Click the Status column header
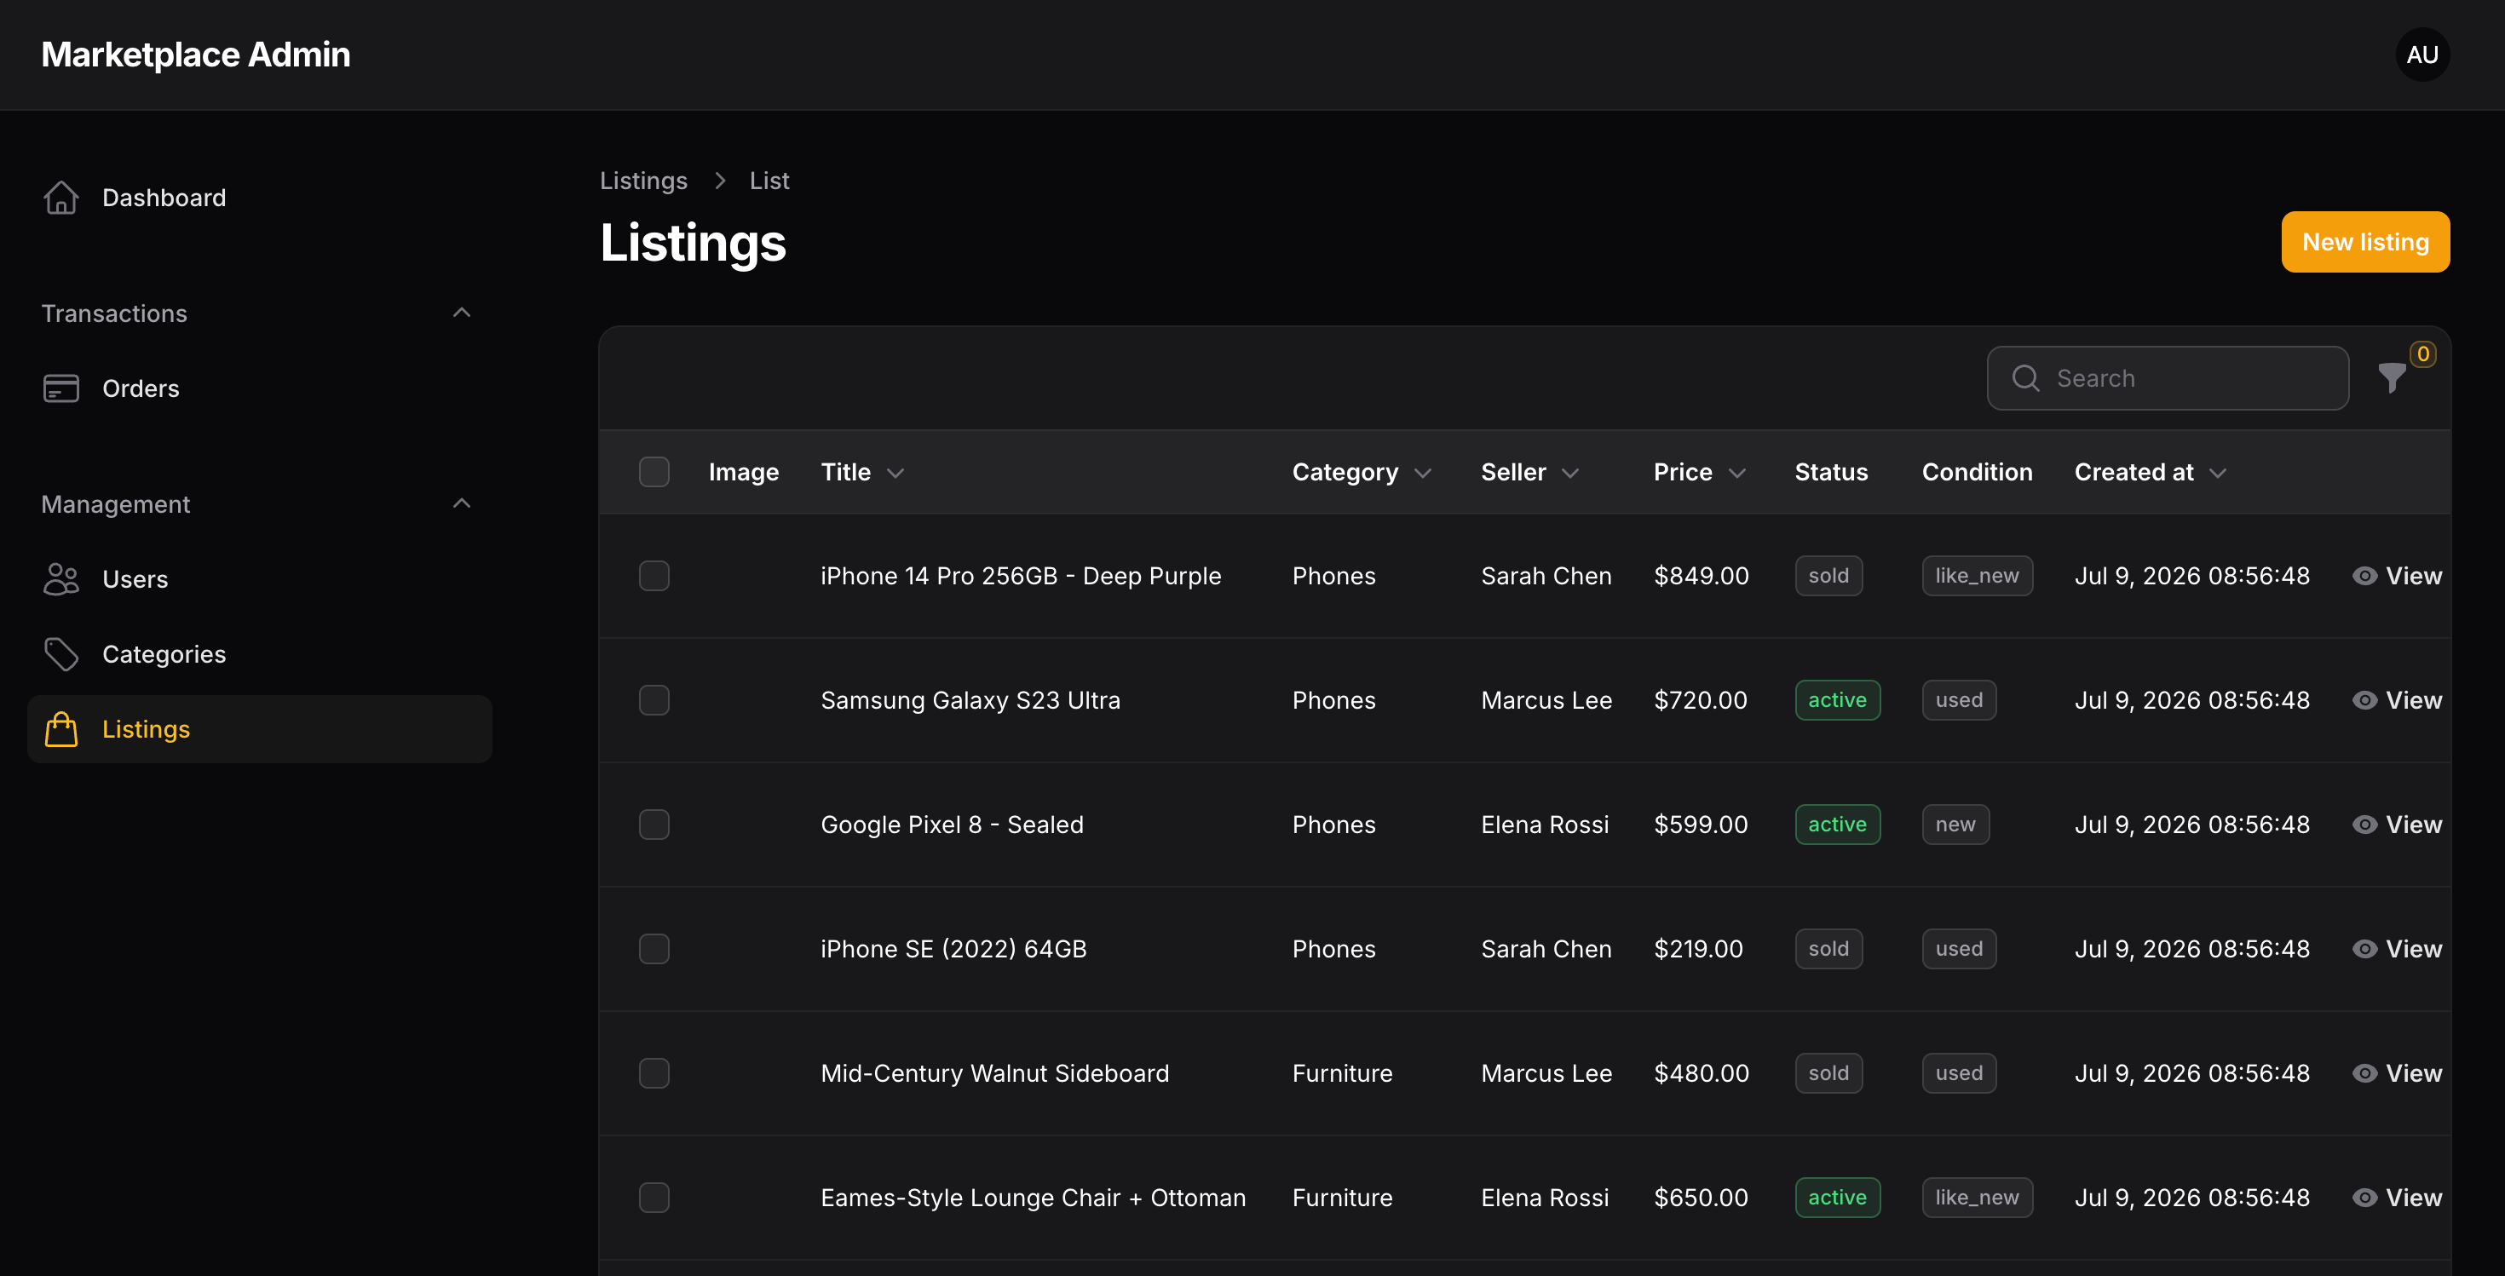Image resolution: width=2505 pixels, height=1276 pixels. pos(1830,471)
